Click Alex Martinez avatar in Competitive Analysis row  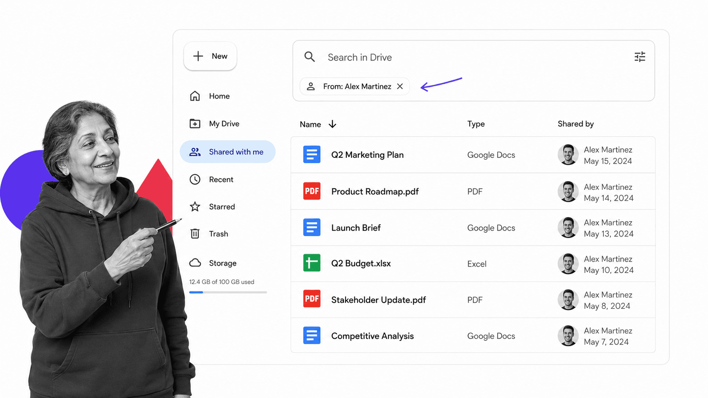point(568,336)
